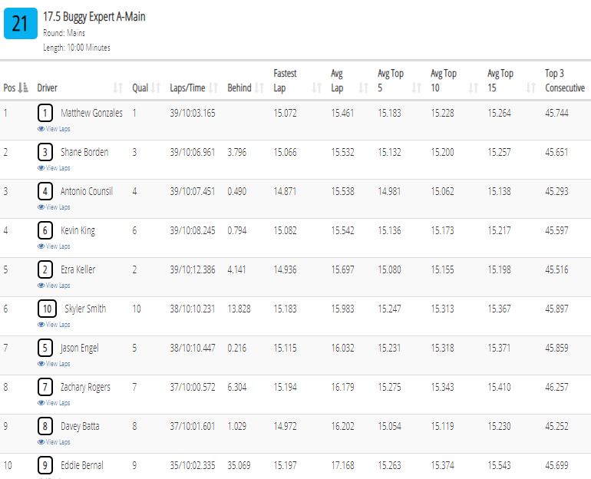Expand Jason Engel's lap list
The height and width of the screenshot is (479, 591).
point(54,364)
